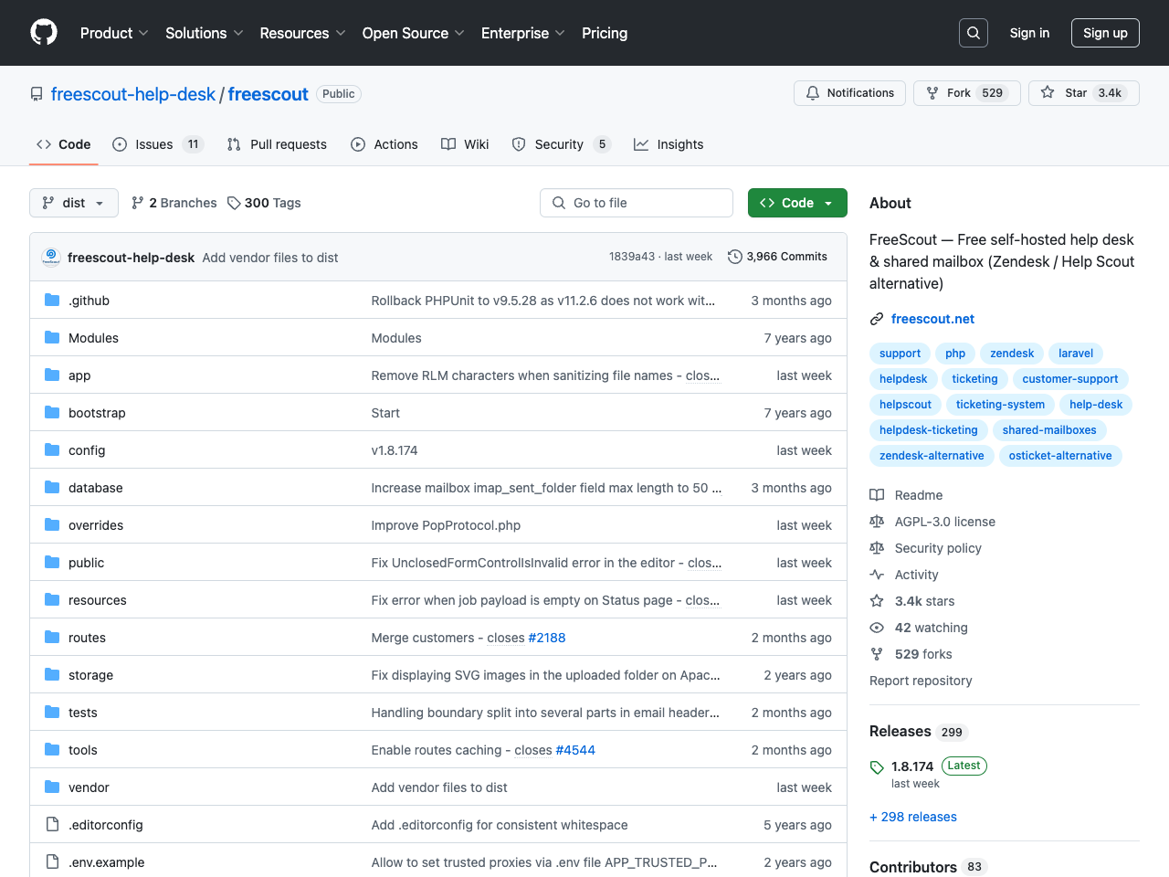Switch to the Wiki tab

point(465,144)
